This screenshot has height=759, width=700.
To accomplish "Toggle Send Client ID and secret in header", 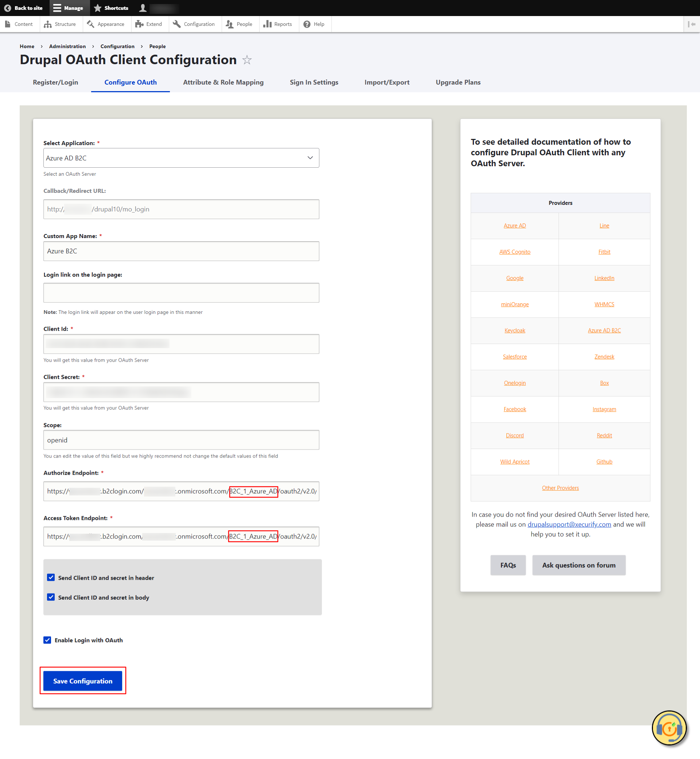I will (51, 577).
